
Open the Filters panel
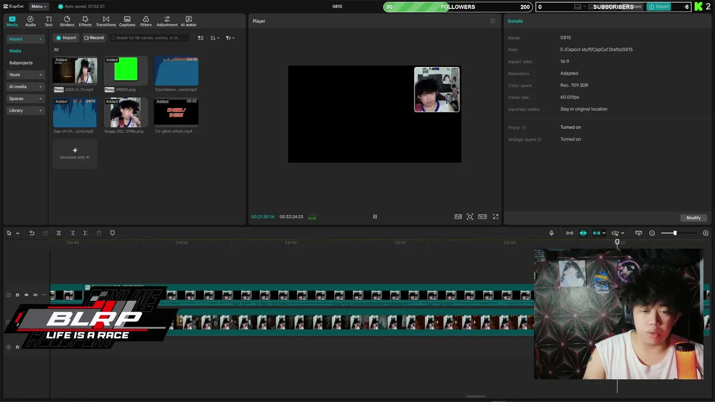pos(146,21)
